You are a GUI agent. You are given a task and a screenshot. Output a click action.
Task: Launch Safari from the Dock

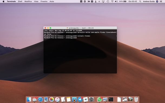tap(40, 99)
